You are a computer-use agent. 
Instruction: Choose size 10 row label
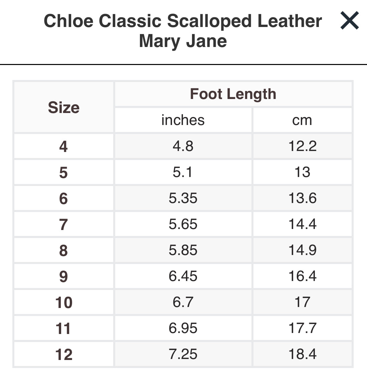coord(64,302)
